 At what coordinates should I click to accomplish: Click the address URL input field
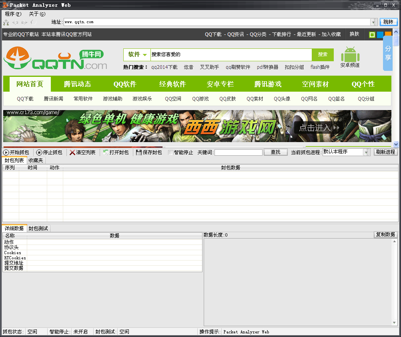pyautogui.click(x=217, y=22)
